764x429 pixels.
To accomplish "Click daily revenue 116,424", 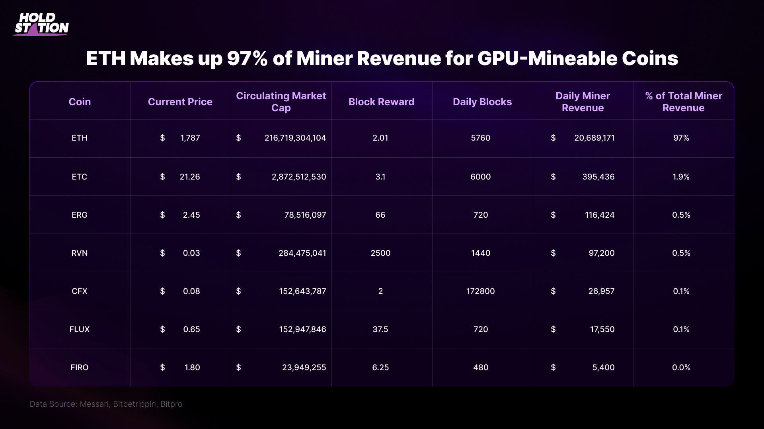I will [x=600, y=215].
